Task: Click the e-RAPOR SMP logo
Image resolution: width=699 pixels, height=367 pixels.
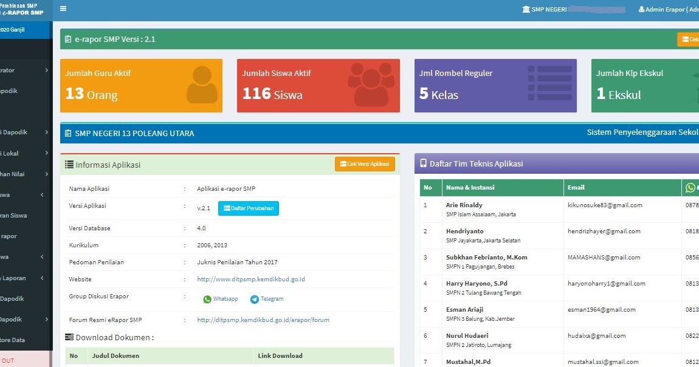Action: click(x=24, y=9)
